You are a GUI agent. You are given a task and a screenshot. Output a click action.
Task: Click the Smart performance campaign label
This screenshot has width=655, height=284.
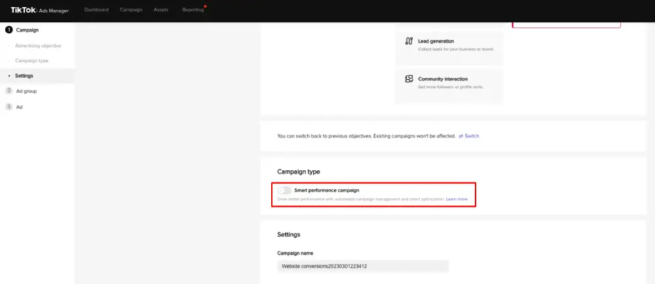tap(327, 190)
